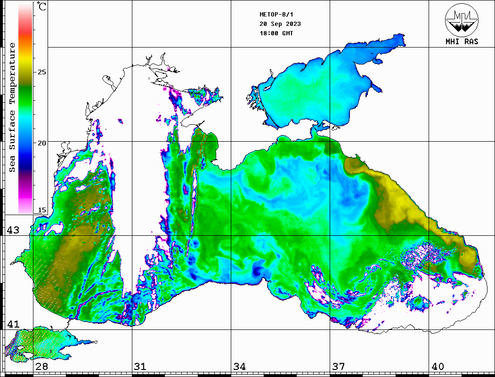
Task: Click latitude label 41
Action: (x=13, y=324)
